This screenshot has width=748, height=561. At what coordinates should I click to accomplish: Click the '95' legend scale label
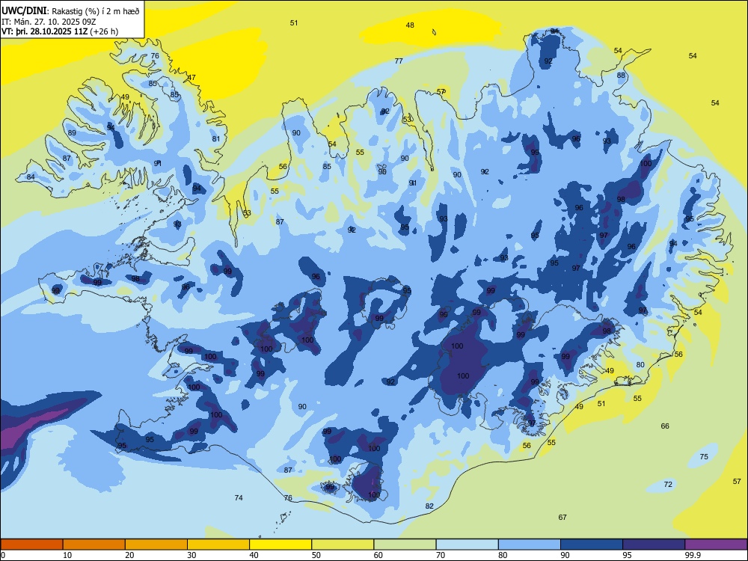[628, 555]
